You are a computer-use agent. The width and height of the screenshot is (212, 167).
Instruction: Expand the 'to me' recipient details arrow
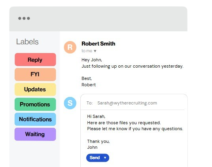(x=95, y=51)
